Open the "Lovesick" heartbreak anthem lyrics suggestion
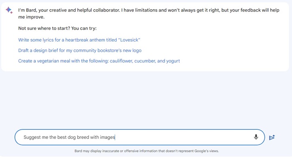This screenshot has height=158, width=292. pos(79,40)
